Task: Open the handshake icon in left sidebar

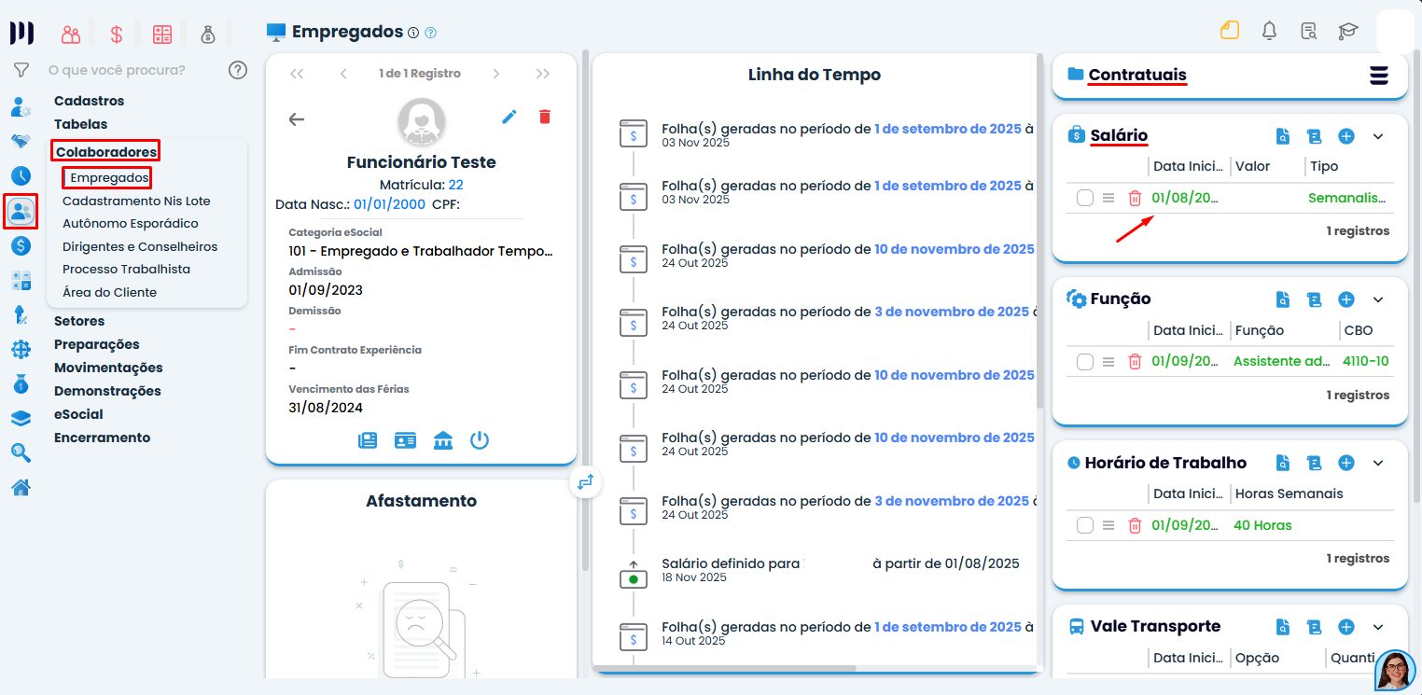Action: [21, 142]
